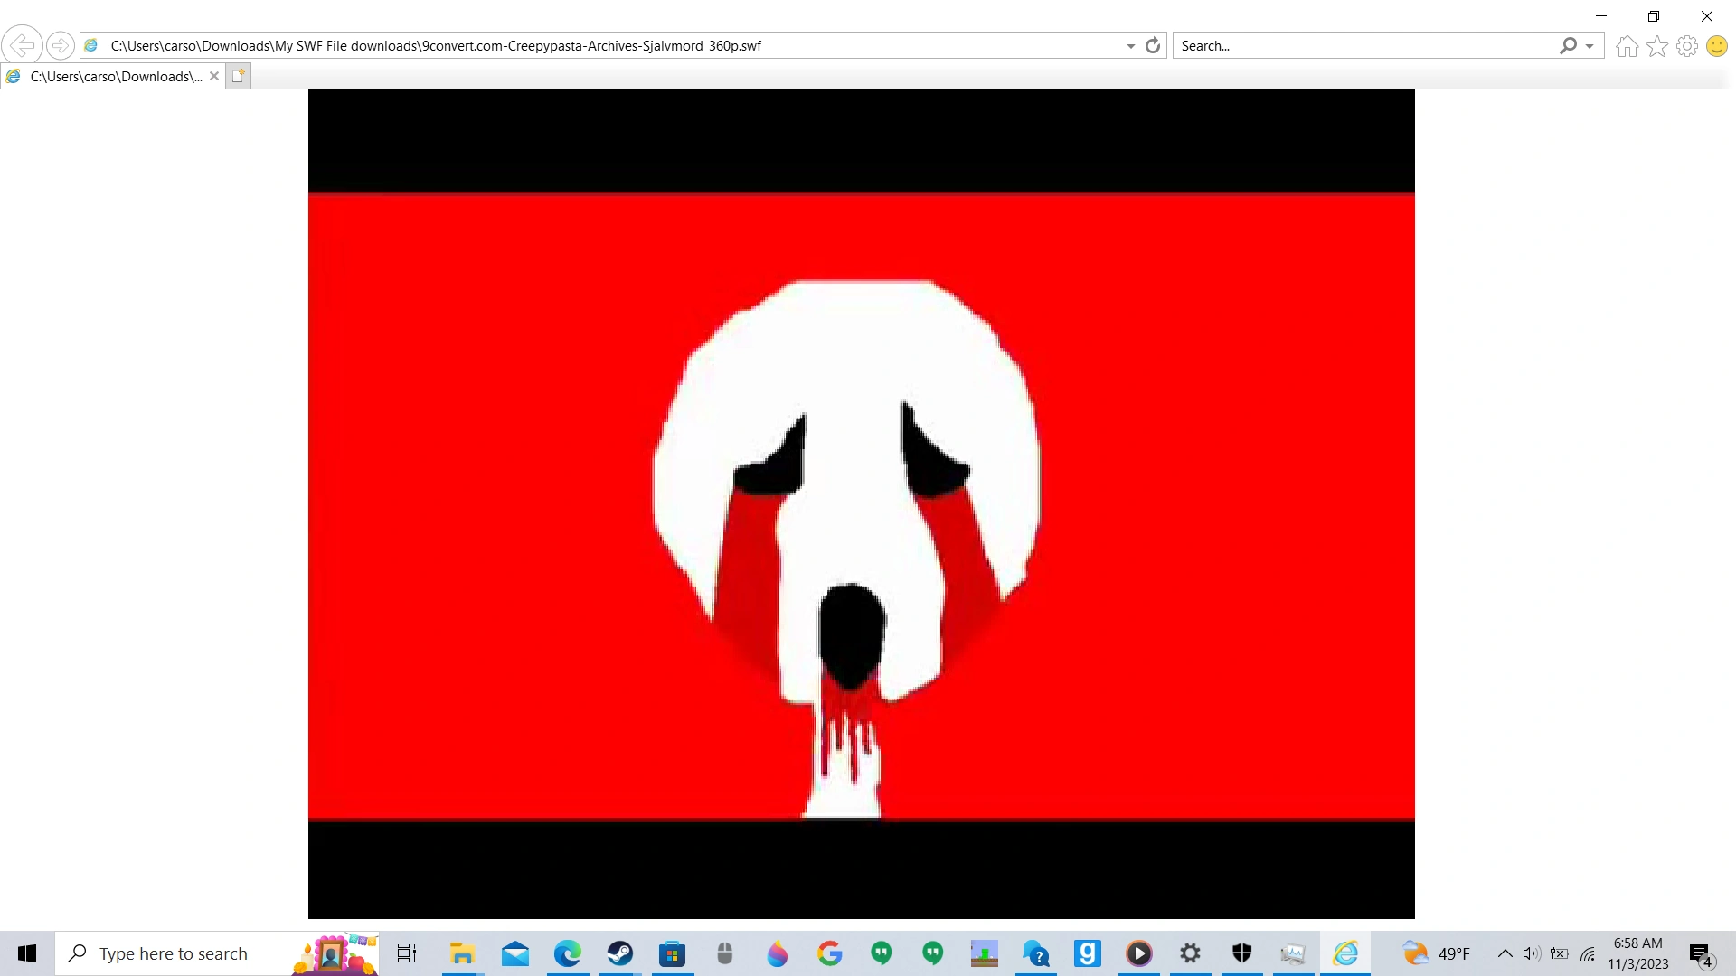
Task: Launch Steam from the taskbar
Action: 620,953
